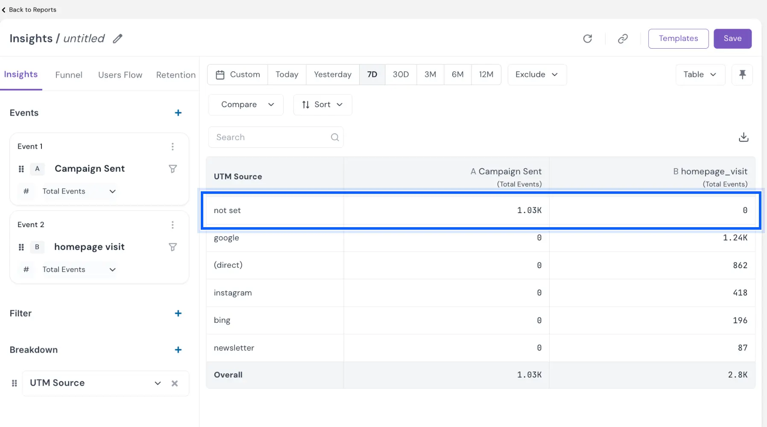The image size is (767, 427).
Task: Filter the Campaign Sent event
Action: tap(173, 169)
